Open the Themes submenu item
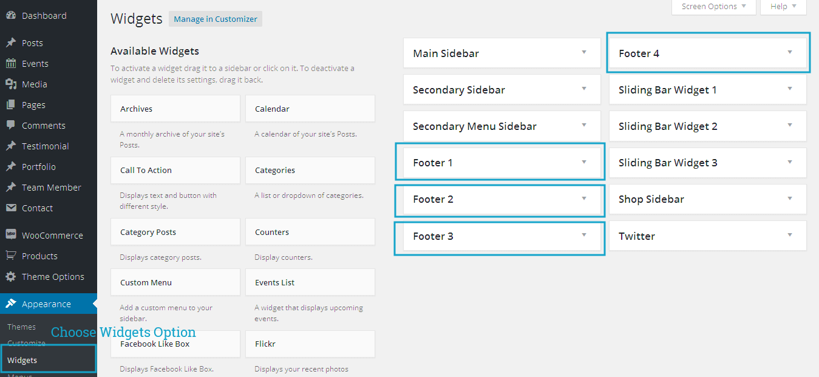Screen dimensions: 819x377 [x=22, y=327]
